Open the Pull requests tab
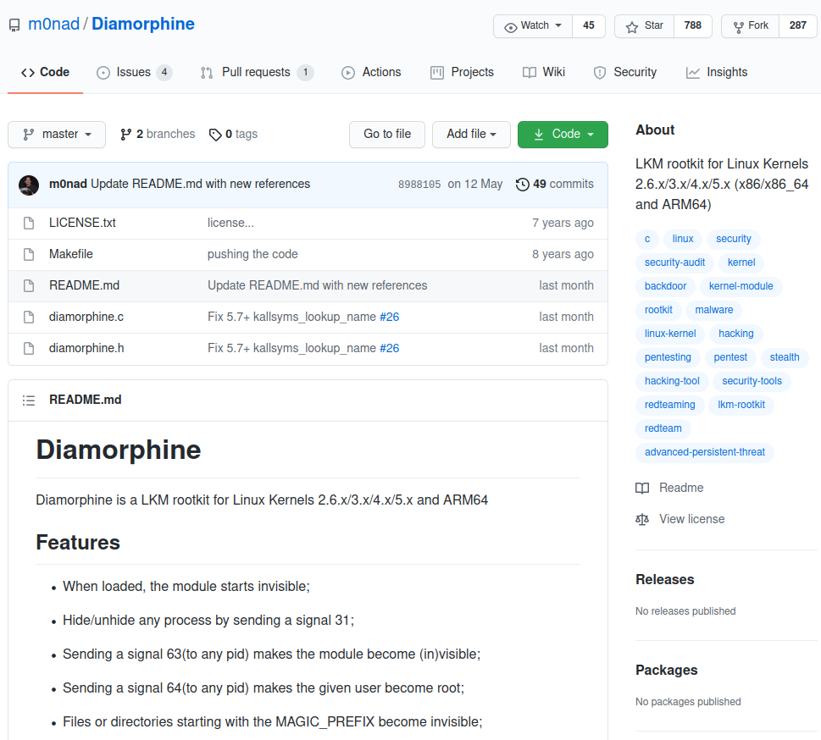 coord(257,72)
